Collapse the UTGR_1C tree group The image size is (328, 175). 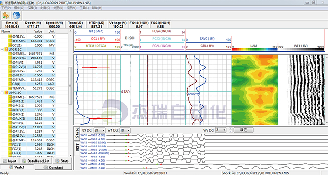pos(2,49)
